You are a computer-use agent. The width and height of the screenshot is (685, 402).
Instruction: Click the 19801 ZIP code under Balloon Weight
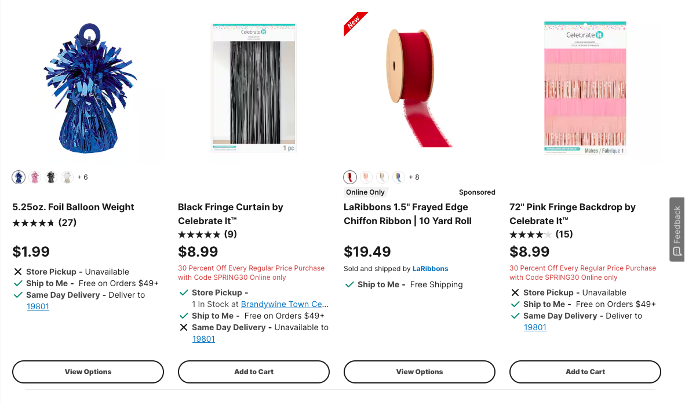tap(38, 306)
